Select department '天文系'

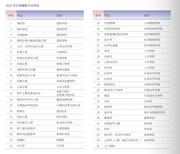(60, 146)
